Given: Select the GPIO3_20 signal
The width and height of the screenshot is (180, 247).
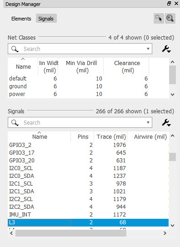Looking at the screenshot, I should 88,161.
